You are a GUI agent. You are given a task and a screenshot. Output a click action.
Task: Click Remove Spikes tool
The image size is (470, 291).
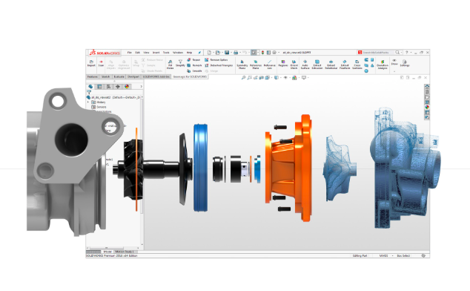coord(216,60)
